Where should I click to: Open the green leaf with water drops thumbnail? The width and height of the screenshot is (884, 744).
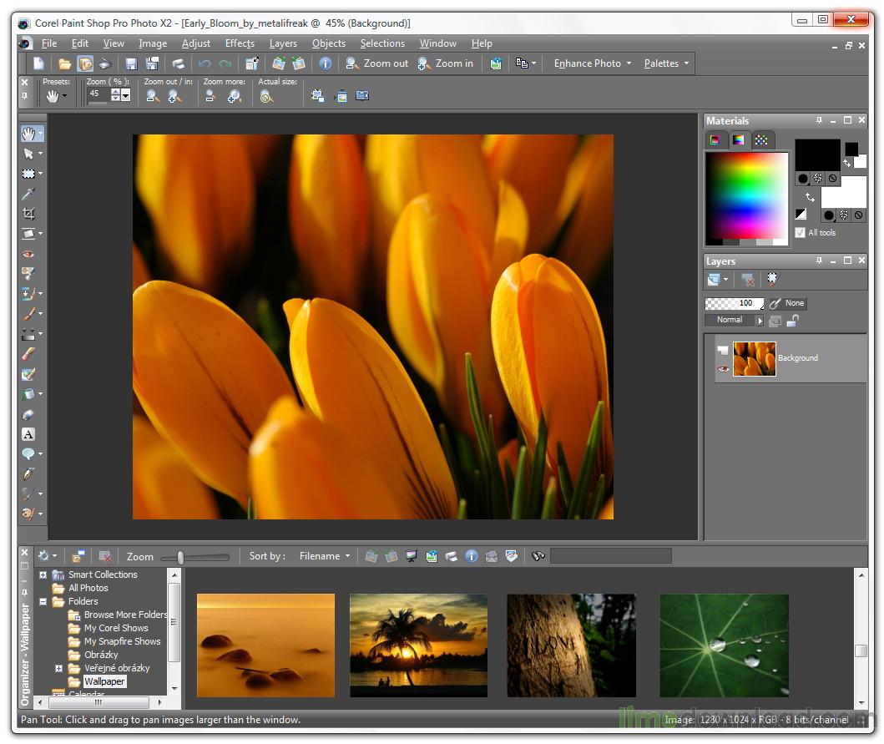point(724,645)
